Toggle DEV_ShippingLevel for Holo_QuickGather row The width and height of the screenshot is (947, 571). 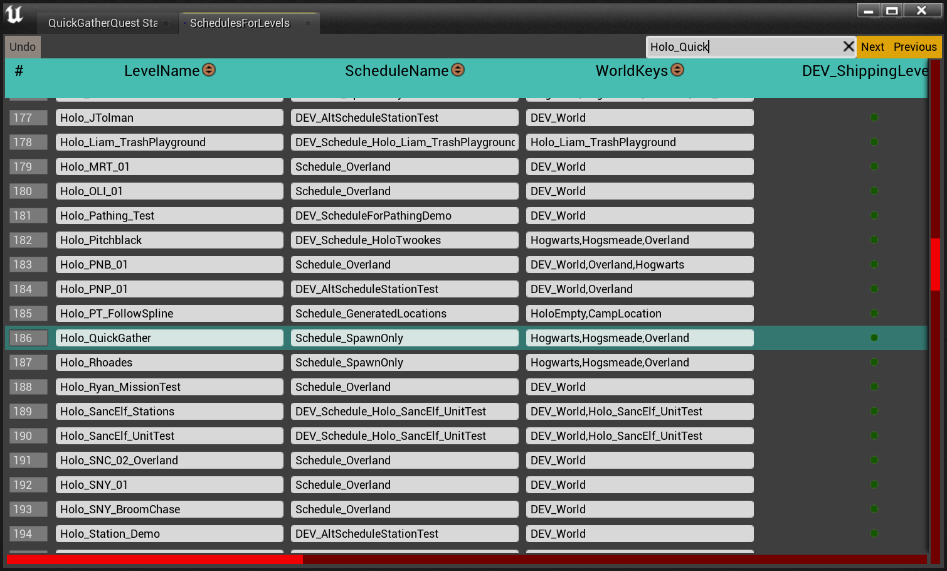(x=874, y=338)
